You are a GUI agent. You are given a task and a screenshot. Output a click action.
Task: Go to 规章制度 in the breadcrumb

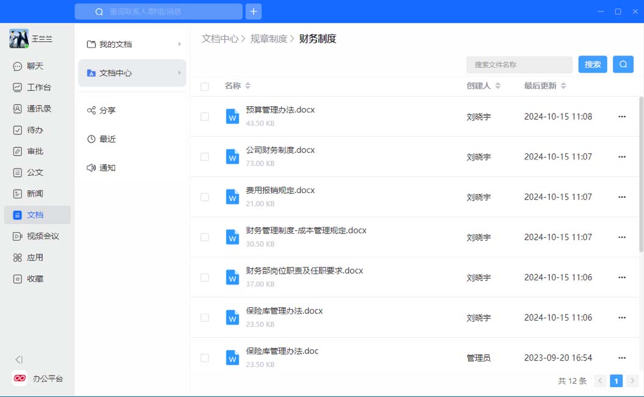click(268, 39)
